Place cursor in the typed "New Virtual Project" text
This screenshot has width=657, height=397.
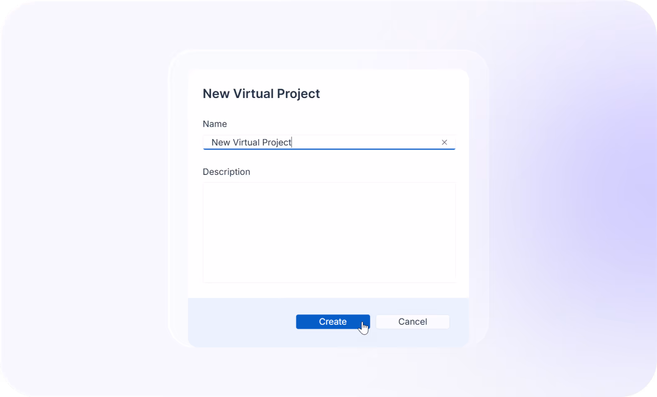click(x=251, y=142)
